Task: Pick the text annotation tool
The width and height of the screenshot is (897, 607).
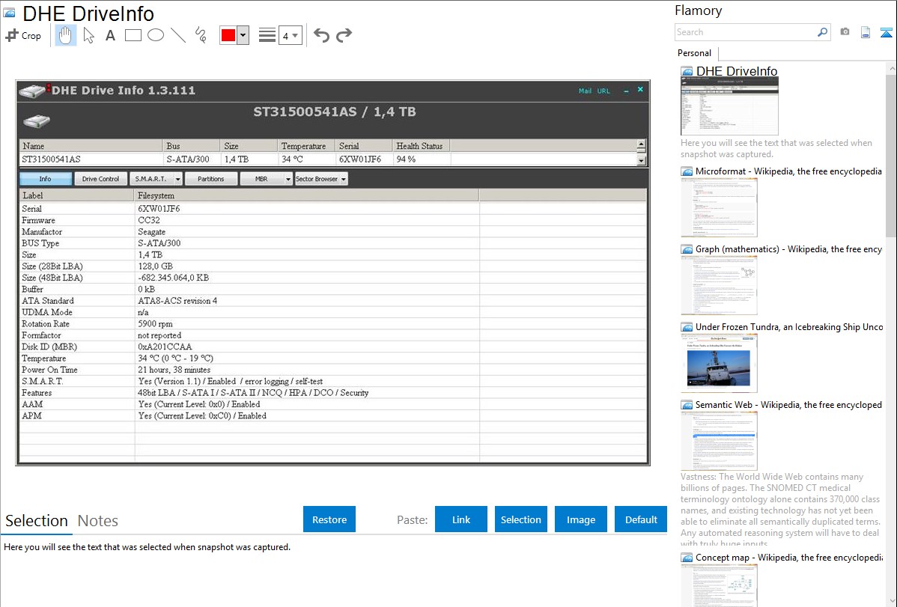Action: 110,35
